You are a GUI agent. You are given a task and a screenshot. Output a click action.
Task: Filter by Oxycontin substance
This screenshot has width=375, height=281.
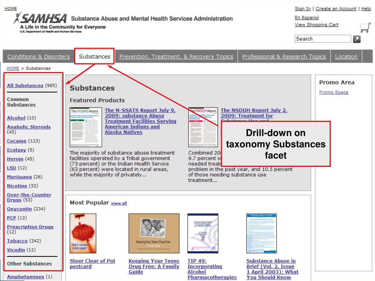tap(19, 209)
